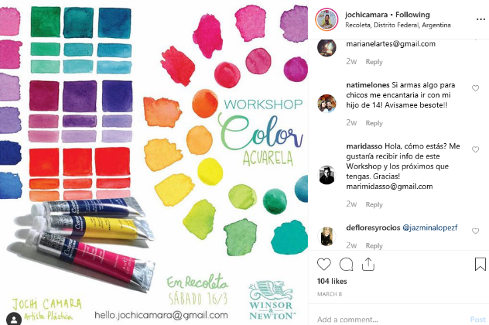Open the @jazminalopezf mention link
This screenshot has height=325, width=489.
[430, 228]
